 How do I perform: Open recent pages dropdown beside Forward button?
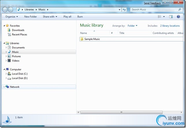point(15,10)
